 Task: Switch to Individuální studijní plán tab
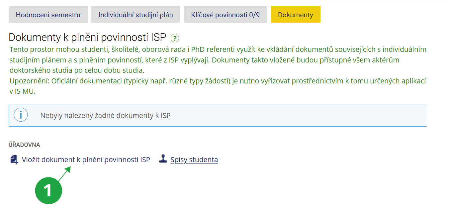point(135,15)
